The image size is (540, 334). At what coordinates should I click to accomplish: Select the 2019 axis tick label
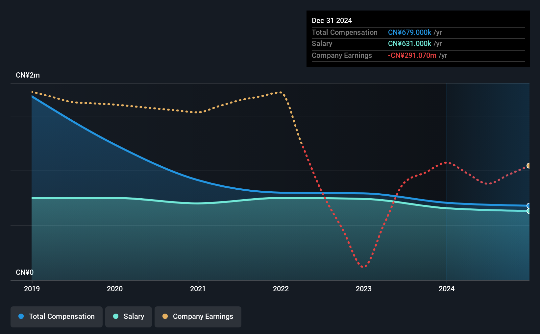click(32, 289)
